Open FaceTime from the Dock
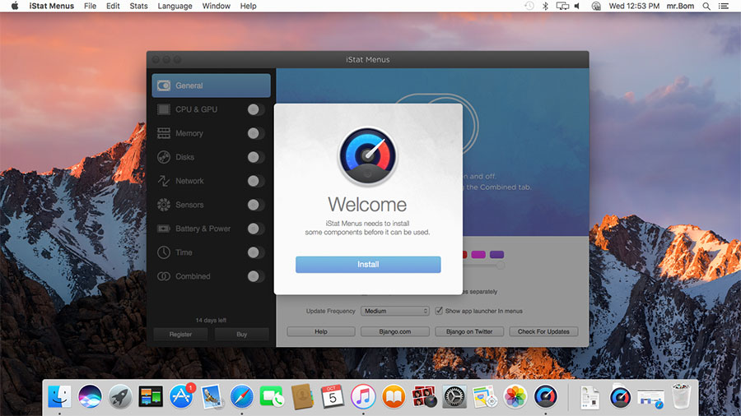Image resolution: width=741 pixels, height=416 pixels. (272, 396)
